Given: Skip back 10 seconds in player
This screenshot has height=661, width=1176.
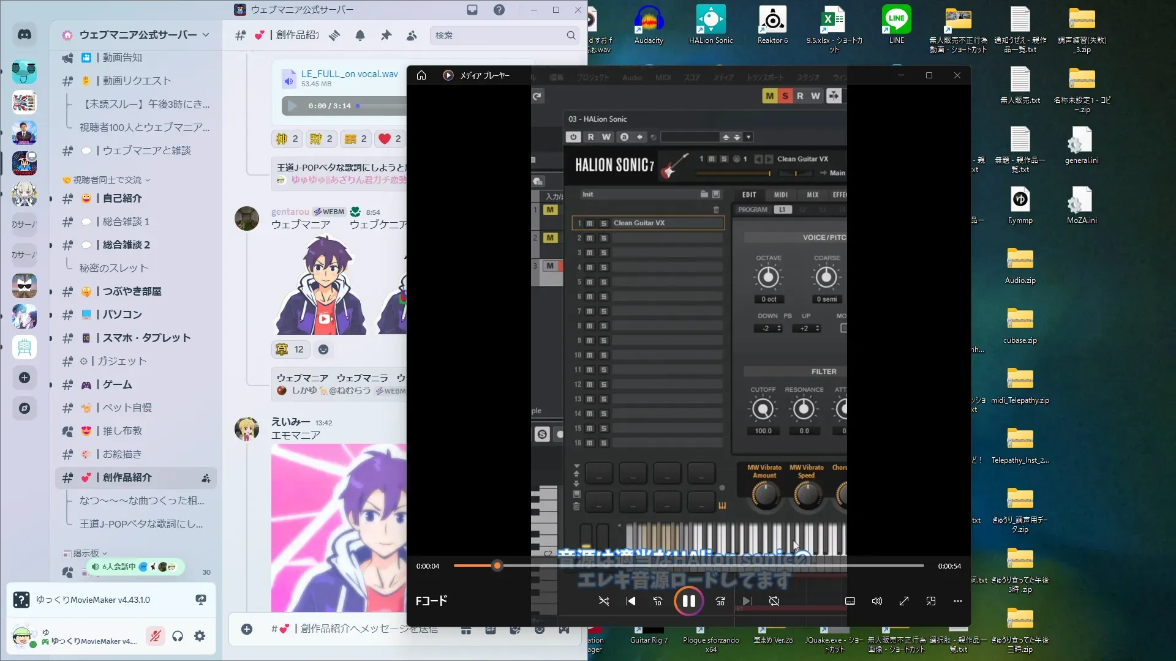Looking at the screenshot, I should click(x=658, y=601).
